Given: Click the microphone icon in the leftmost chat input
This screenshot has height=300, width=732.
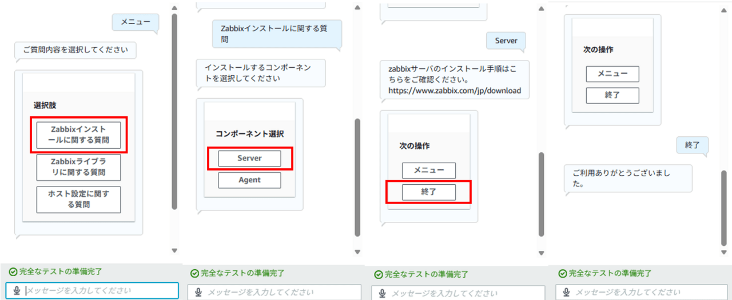Looking at the screenshot, I should click(x=18, y=290).
